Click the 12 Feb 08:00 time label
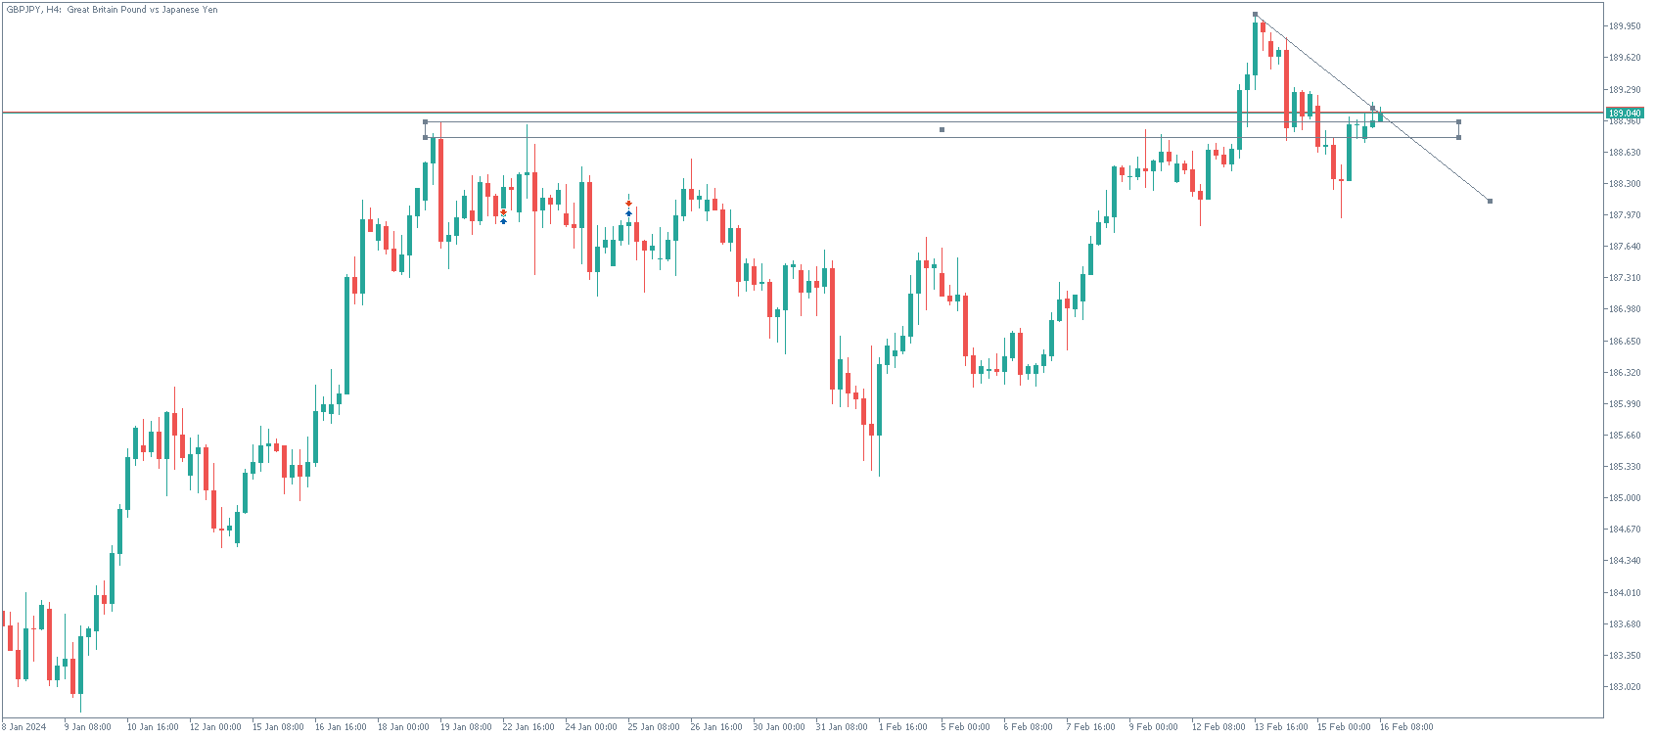 click(x=1218, y=727)
